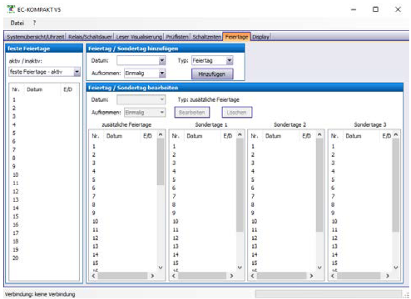Click E/D column header in Sondertage 2 list
This screenshot has width=411, height=299.
pyautogui.click(x=306, y=136)
